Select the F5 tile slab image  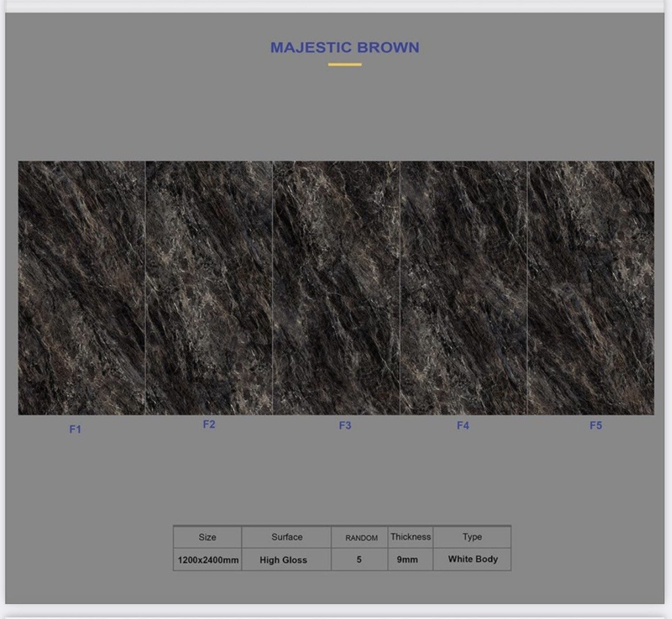point(591,288)
